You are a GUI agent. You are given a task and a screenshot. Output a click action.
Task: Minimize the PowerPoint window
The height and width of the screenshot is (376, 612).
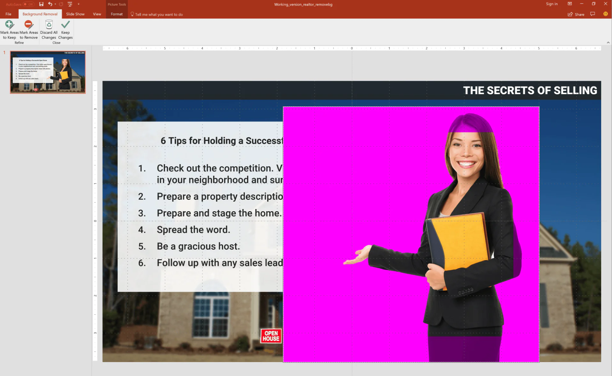[582, 4]
